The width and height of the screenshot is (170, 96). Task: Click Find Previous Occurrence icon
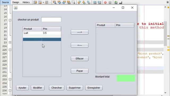coord(59,2)
